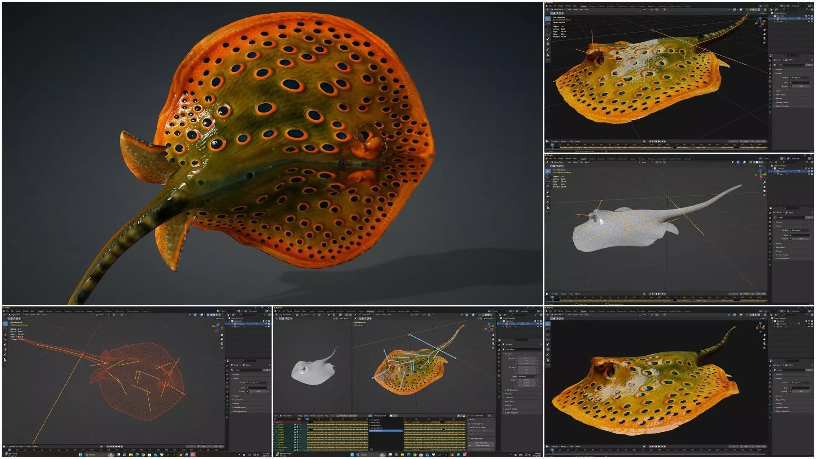This screenshot has height=459, width=816.
Task: Click Wireframe shading icon in wireframe stingray window
Action: 211,315
